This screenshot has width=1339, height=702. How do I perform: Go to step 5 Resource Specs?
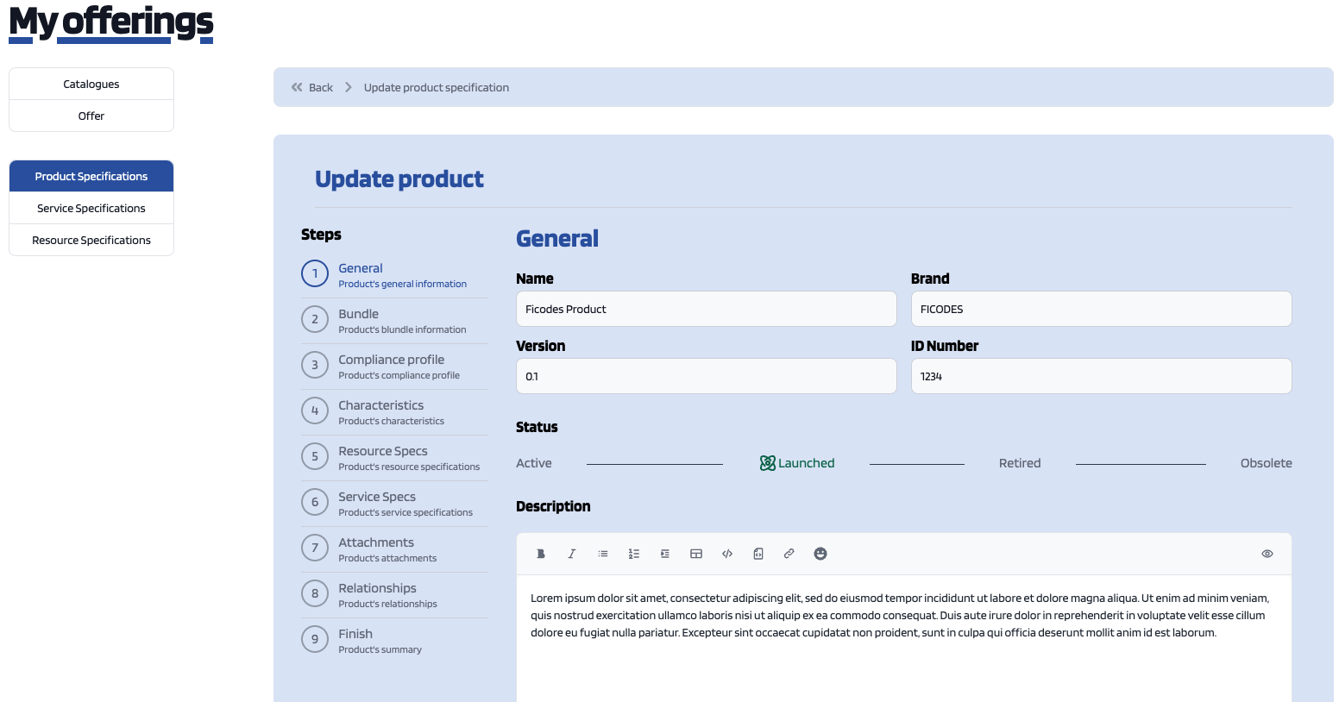point(394,457)
